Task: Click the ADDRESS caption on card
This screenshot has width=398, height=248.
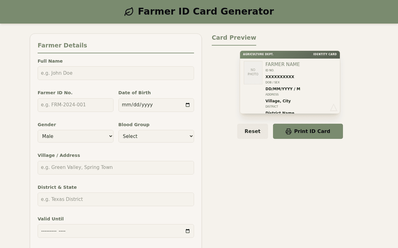Action: click(272, 95)
